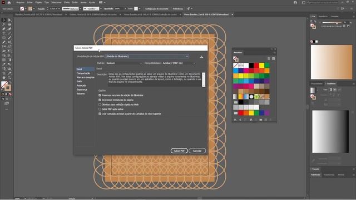Image resolution: width=356 pixels, height=200 pixels.
Task: Click the gradient thumbnail in the Gradiente panel
Action: 313,90
